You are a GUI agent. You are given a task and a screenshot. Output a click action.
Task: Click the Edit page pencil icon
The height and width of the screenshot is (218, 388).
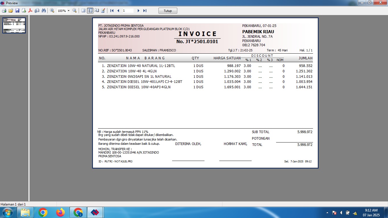[x=103, y=11]
